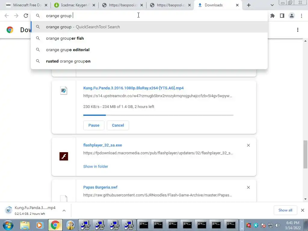Expand download shelf item options chevron
308x231 pixels.
tap(64, 210)
